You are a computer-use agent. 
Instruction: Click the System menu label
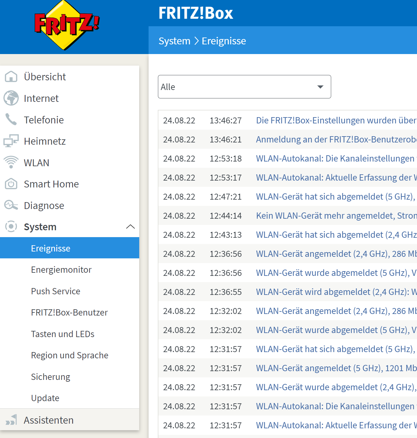click(40, 227)
